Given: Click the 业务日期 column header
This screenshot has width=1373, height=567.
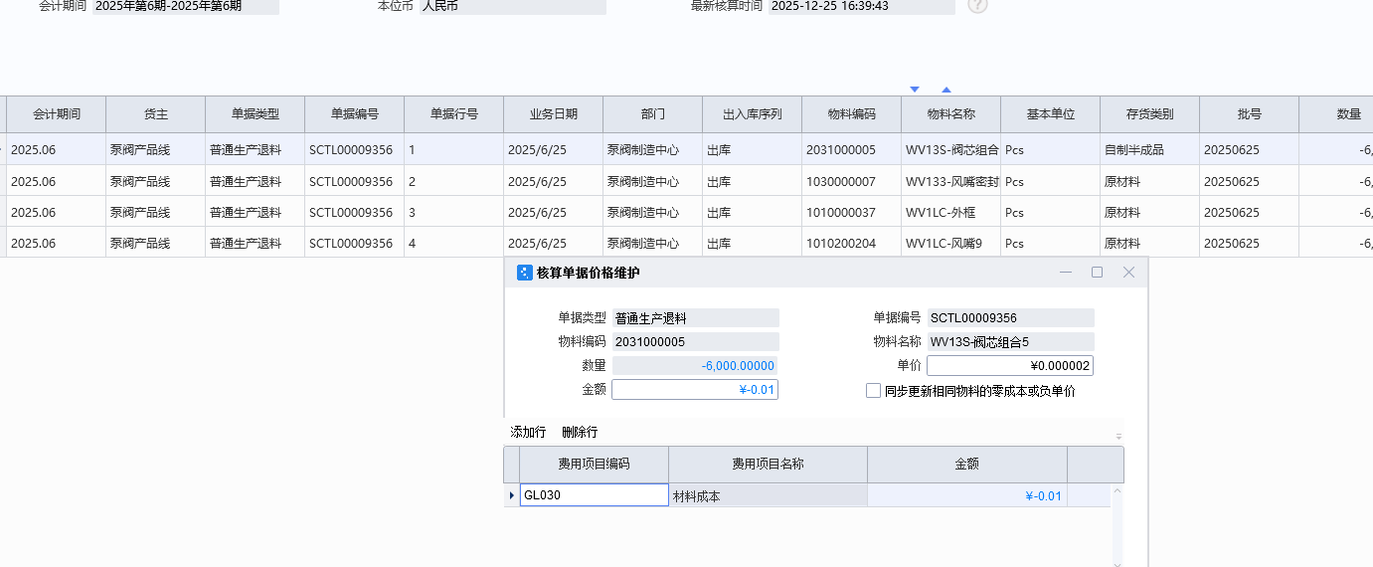Looking at the screenshot, I should (553, 114).
